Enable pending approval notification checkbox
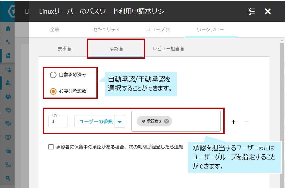The height and width of the screenshot is (188, 285). [x=51, y=147]
